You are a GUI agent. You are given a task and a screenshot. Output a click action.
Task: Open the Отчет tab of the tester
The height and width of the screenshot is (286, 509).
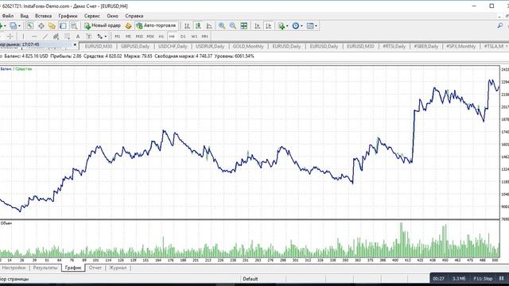click(95, 268)
